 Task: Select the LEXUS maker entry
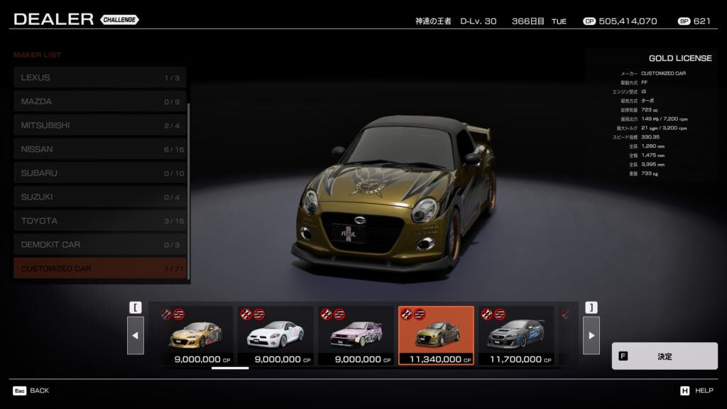(99, 77)
